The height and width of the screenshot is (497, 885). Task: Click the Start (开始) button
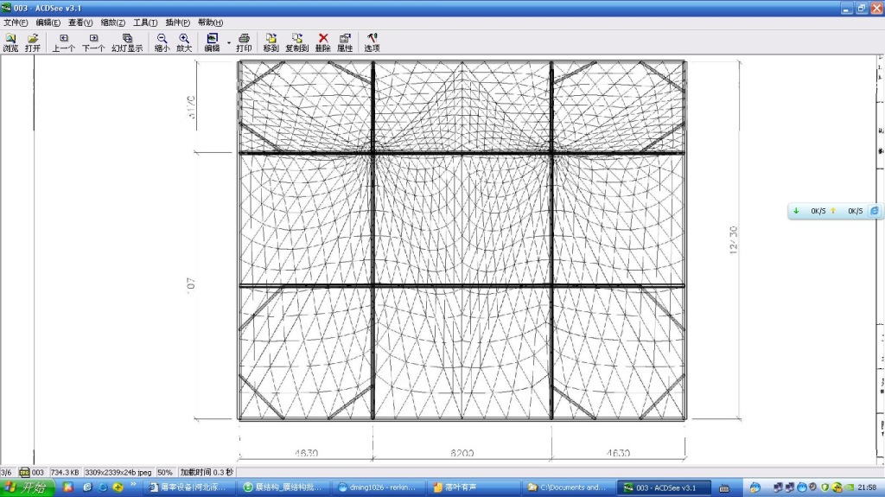point(27,488)
